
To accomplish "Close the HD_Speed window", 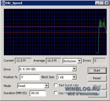I will (x=107, y=3).
